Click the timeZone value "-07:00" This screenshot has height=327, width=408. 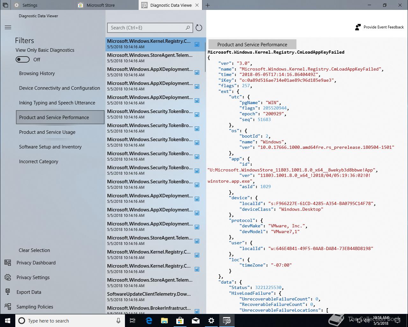click(281, 265)
